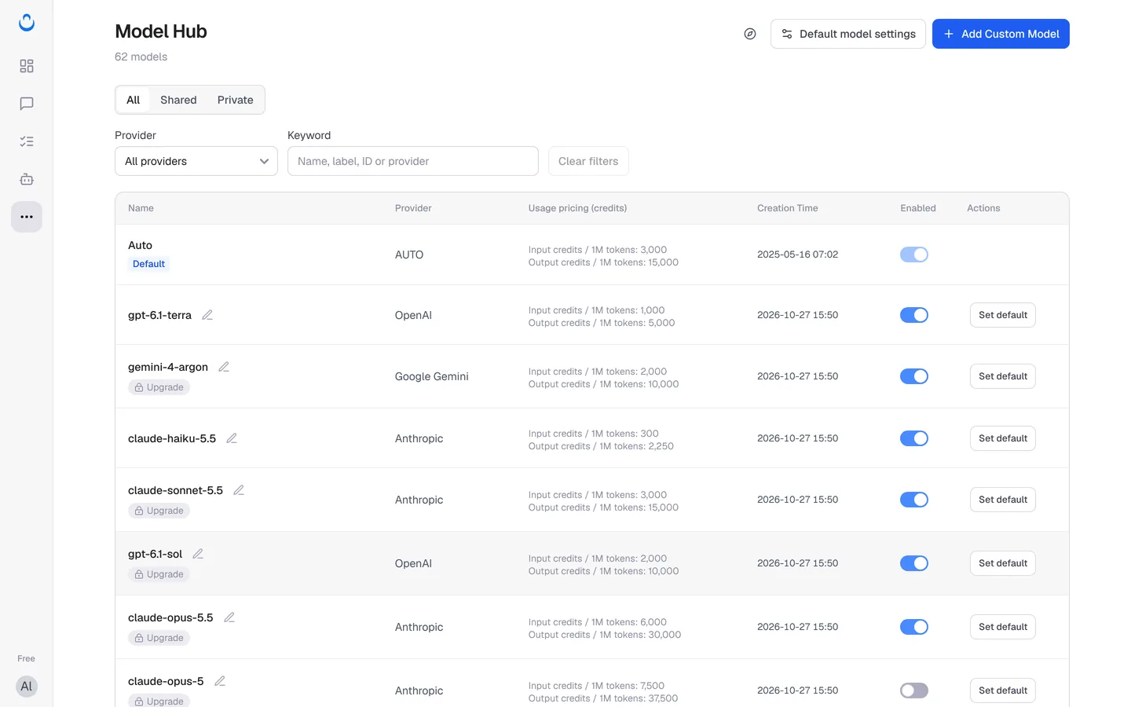Switch to the Shared tab
This screenshot has width=1131, height=707.
[x=178, y=100]
